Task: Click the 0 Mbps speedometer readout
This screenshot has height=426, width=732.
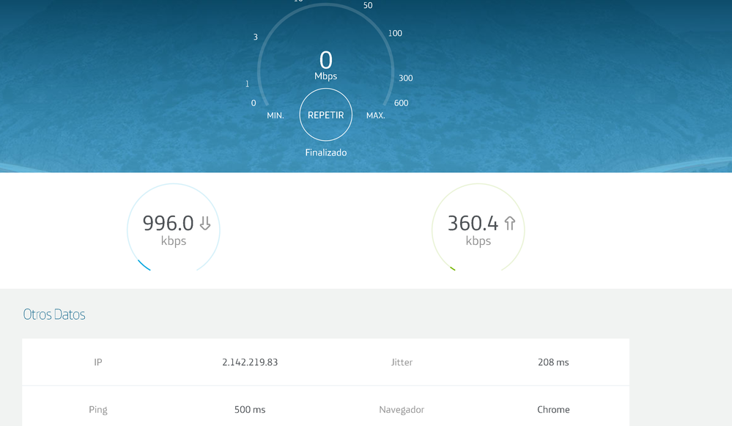Action: pos(325,63)
